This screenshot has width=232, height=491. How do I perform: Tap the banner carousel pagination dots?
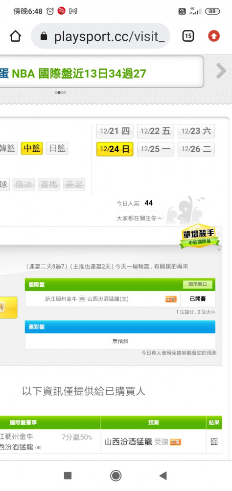(60, 92)
